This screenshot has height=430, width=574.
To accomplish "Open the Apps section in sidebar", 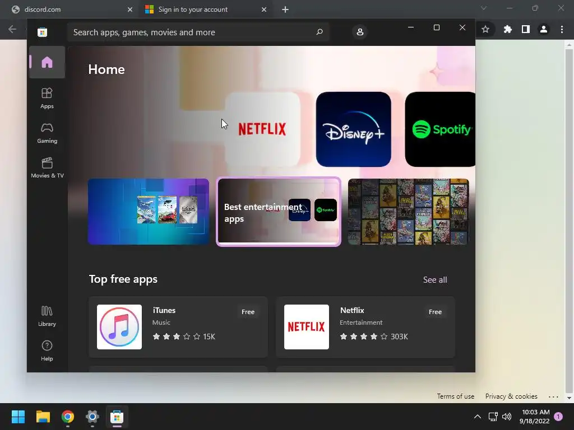I will click(x=47, y=99).
